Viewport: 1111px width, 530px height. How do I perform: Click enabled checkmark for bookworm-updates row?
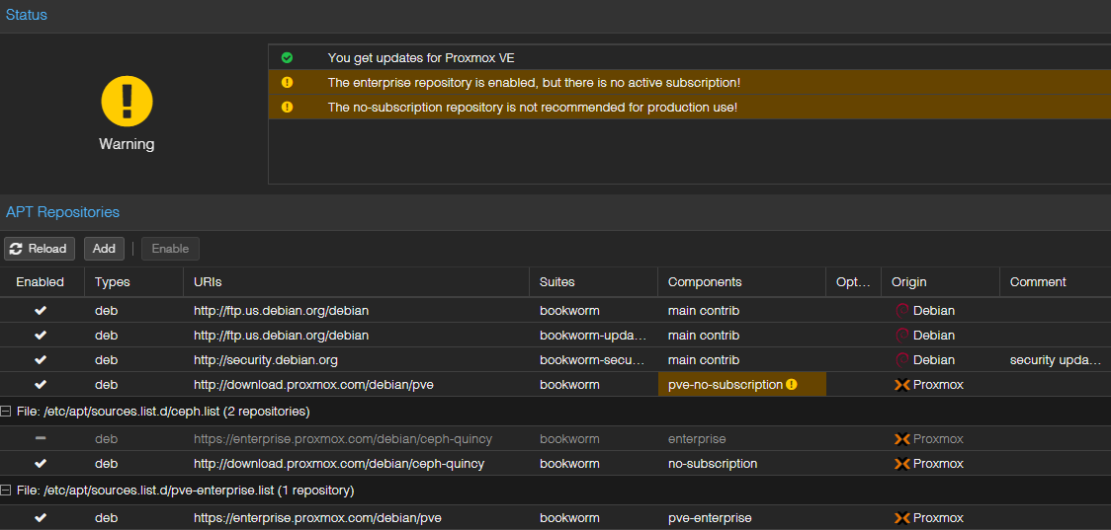[x=41, y=335]
